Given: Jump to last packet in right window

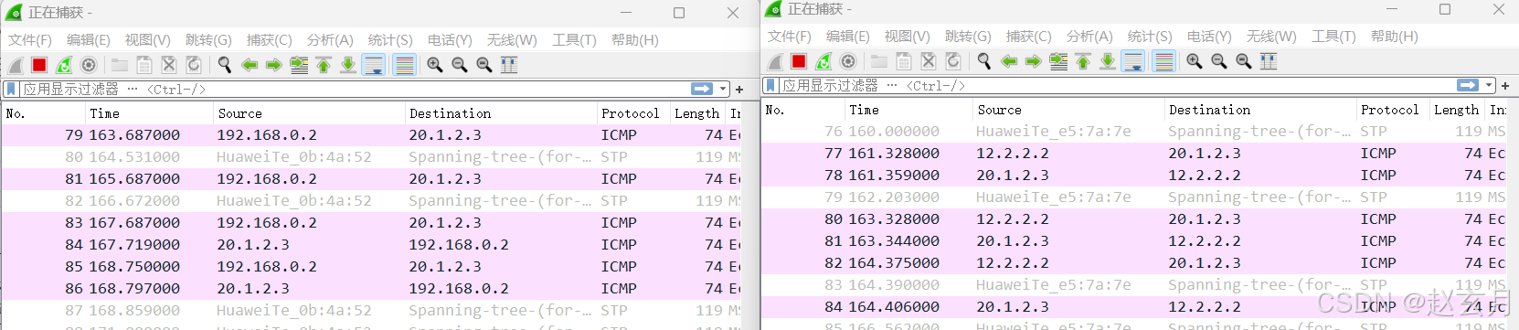Looking at the screenshot, I should coord(1108,61).
